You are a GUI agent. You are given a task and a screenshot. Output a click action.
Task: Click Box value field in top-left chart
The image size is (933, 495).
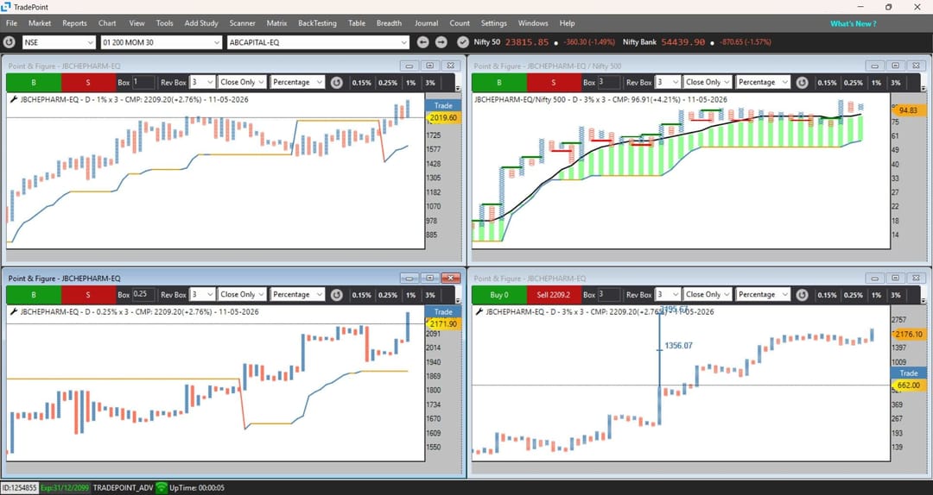(143, 83)
